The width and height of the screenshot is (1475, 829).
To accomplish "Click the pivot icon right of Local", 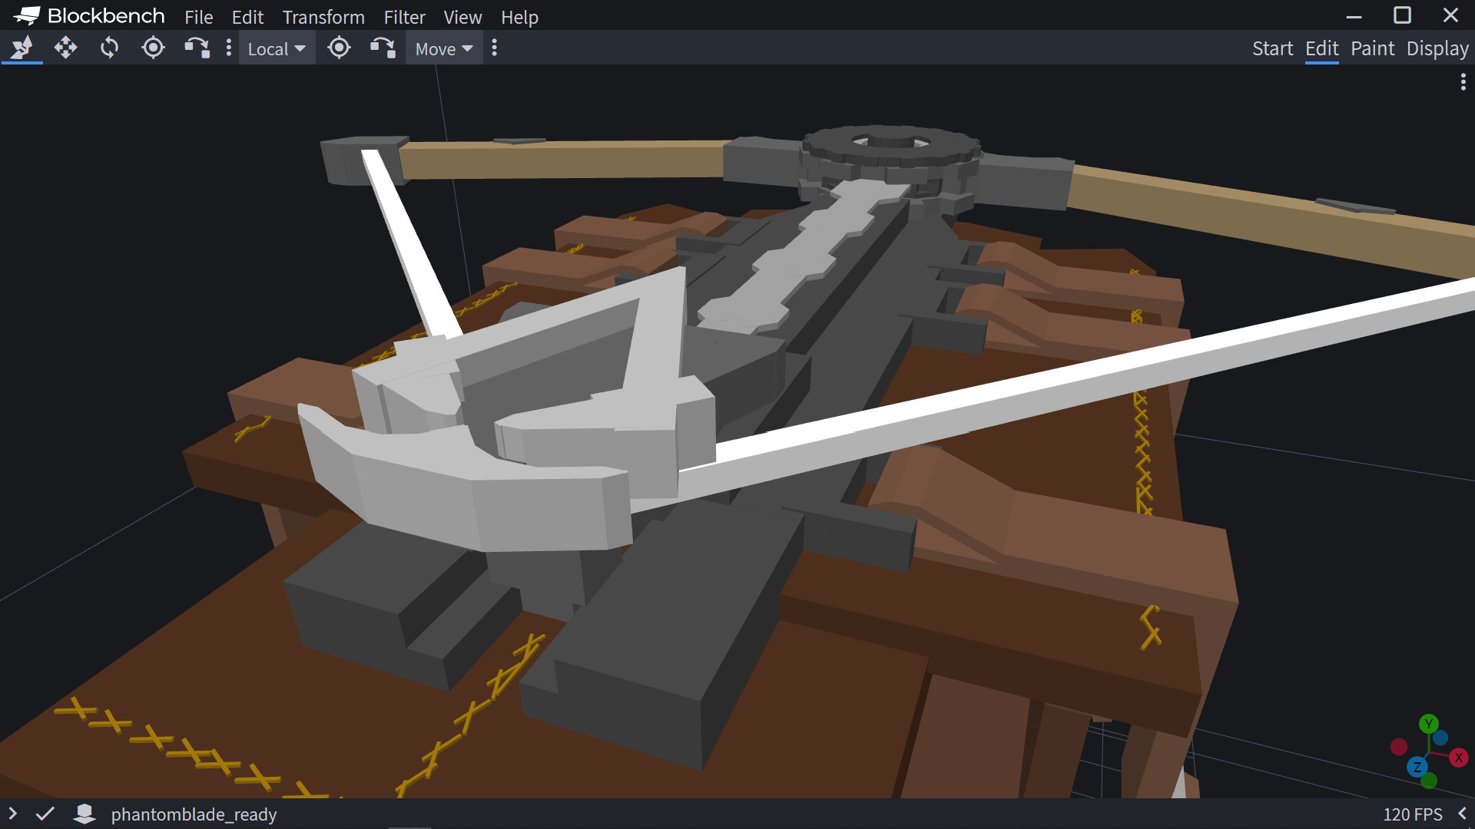I will pos(339,48).
